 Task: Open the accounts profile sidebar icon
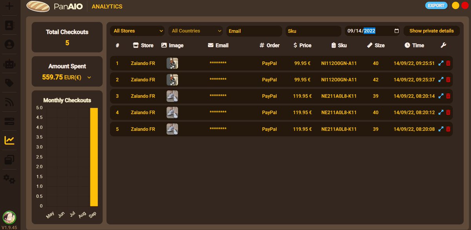tap(9, 45)
